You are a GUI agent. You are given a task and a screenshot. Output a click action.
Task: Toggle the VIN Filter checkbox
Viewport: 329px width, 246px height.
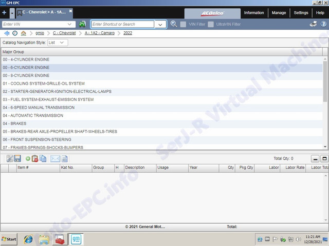coord(183,24)
